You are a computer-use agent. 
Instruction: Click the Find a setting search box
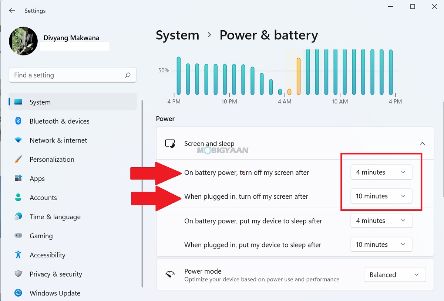(73, 75)
